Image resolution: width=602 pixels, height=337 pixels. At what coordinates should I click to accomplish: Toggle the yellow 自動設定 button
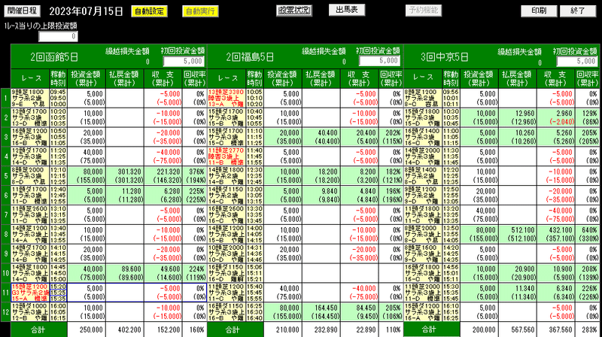click(x=149, y=11)
